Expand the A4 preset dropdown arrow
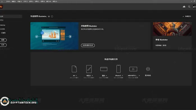 pos(76,76)
